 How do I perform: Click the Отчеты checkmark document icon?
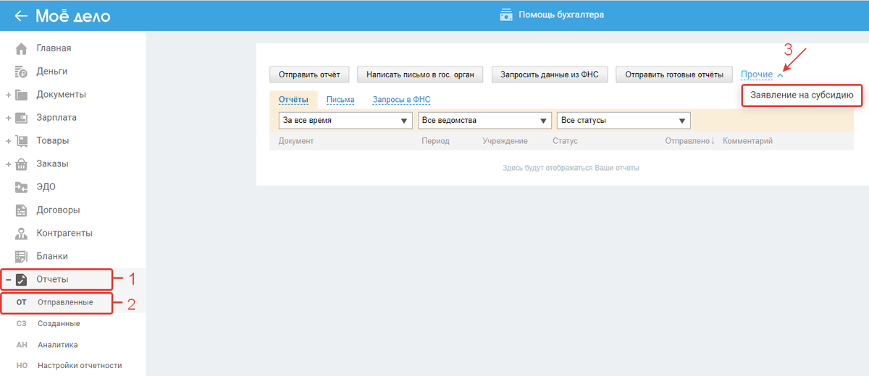(22, 280)
